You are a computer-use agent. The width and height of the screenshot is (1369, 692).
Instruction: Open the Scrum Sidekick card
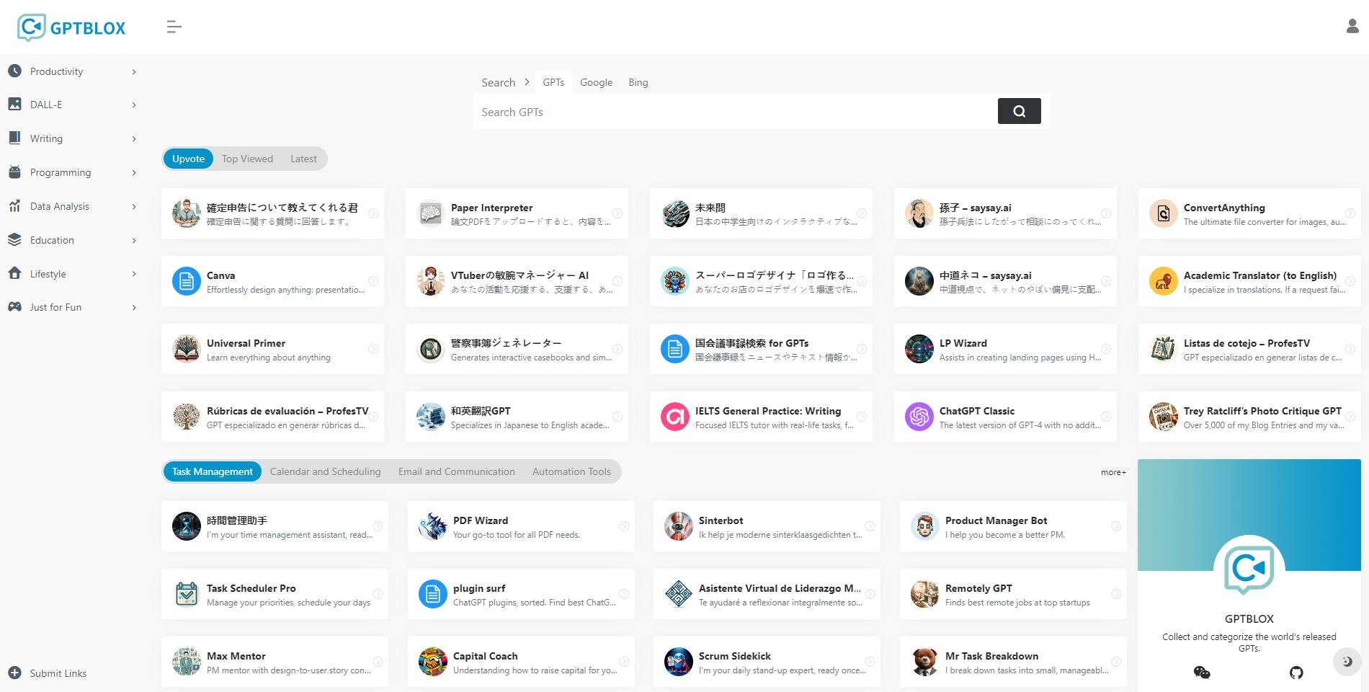[767, 662]
